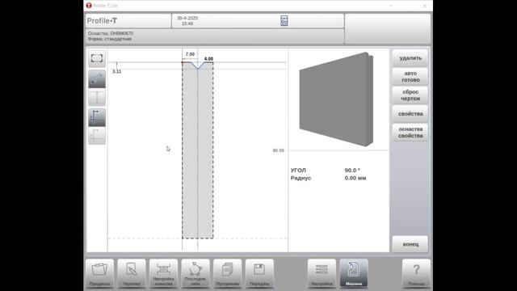Open the Program documents button
The width and height of the screenshot is (517, 291).
coord(228,273)
